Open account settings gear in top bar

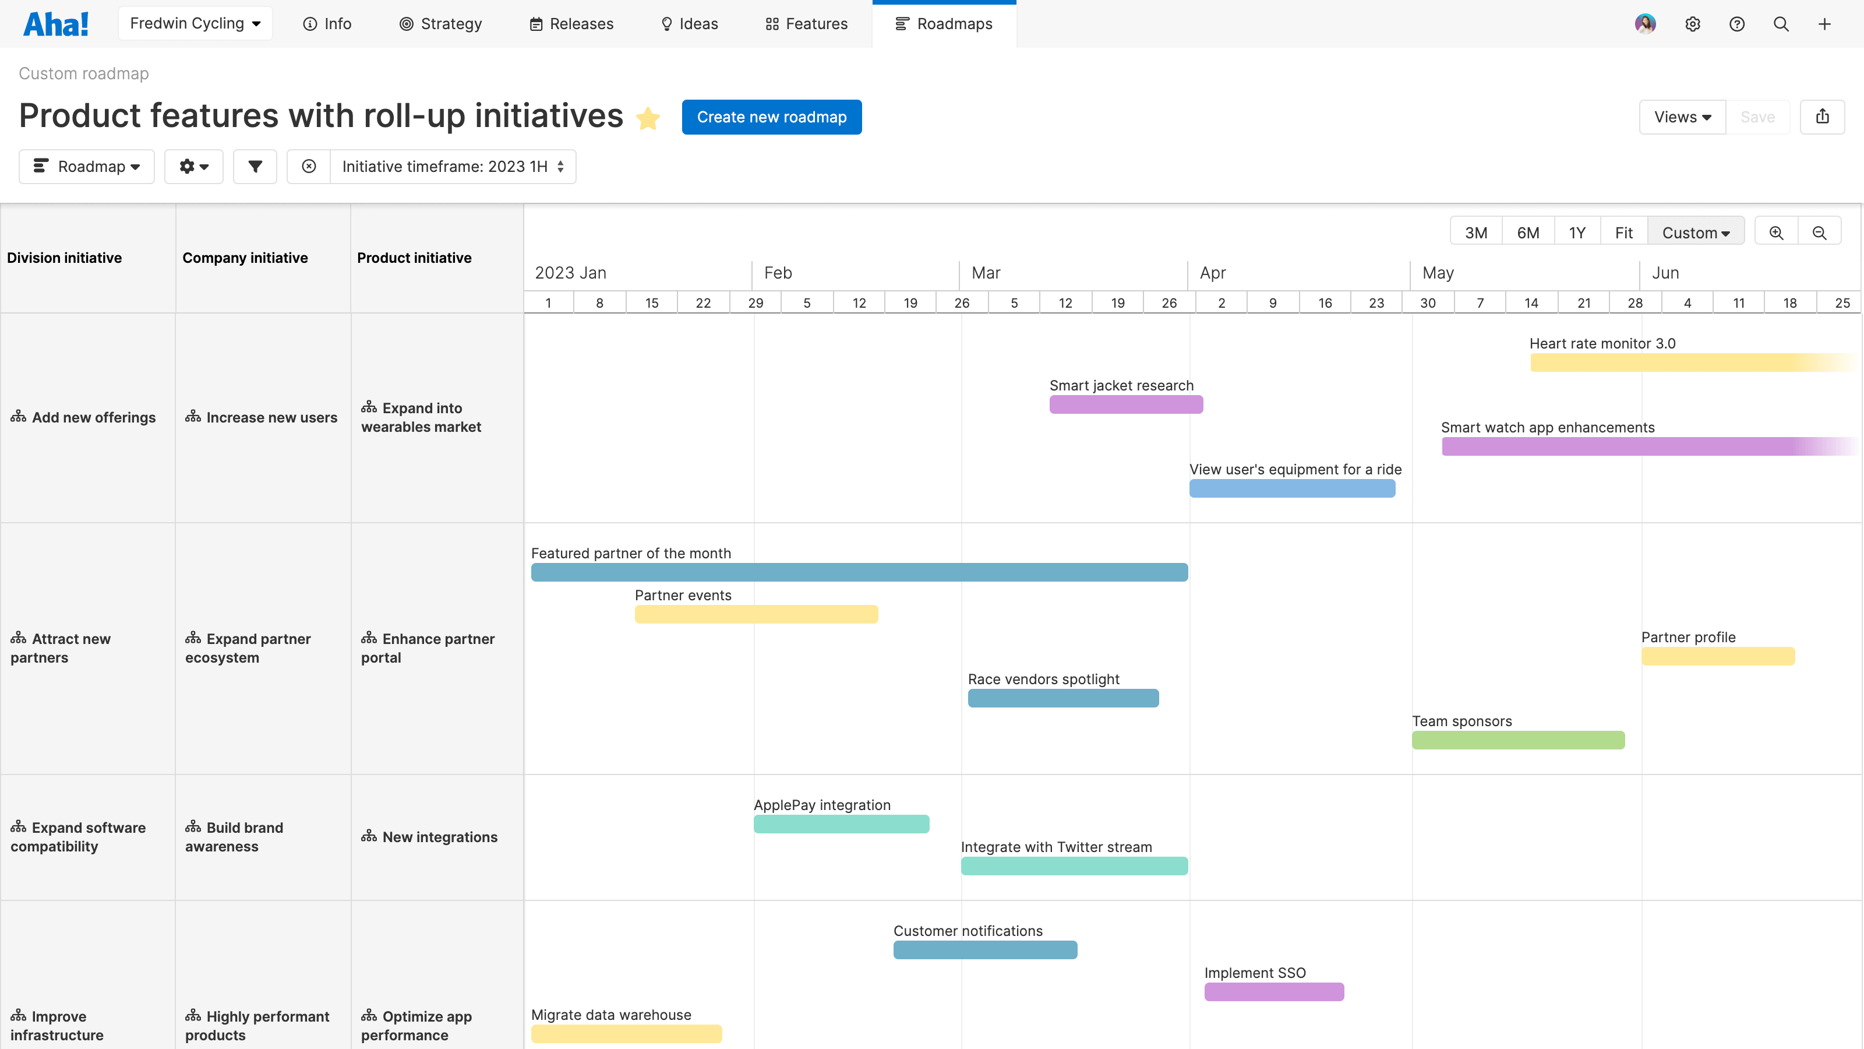[1693, 24]
